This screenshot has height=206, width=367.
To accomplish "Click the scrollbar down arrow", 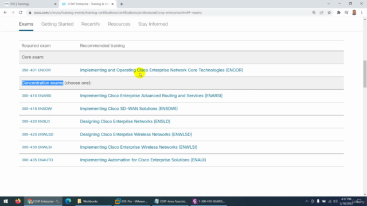I will tap(365, 195).
